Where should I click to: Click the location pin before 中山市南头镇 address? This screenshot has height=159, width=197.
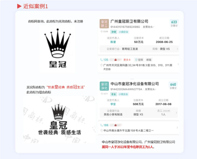point(102,130)
